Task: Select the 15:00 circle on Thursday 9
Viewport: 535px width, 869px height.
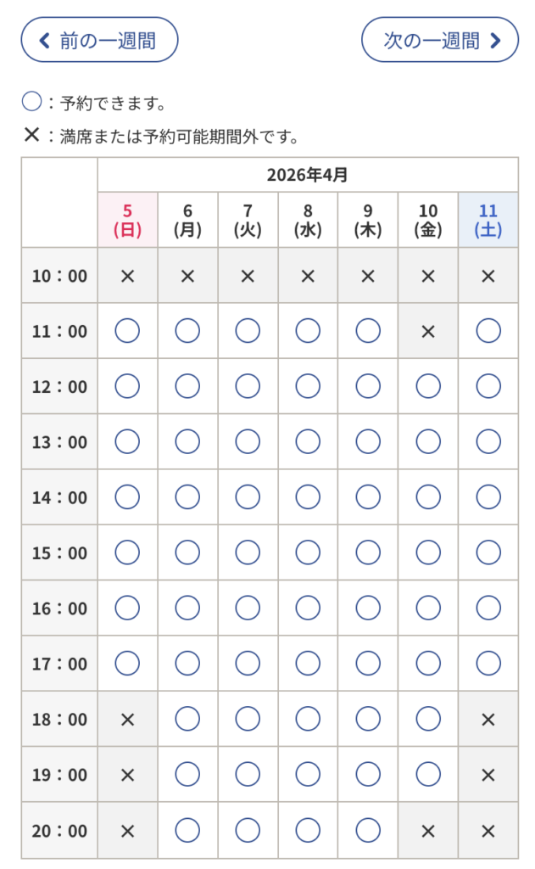Action: (368, 552)
